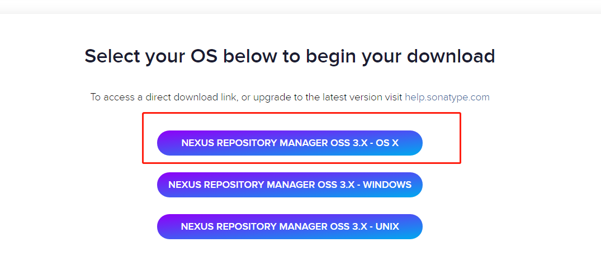
Task: Click "NEXUS" on the Windows button
Action: pyautogui.click(x=184, y=185)
